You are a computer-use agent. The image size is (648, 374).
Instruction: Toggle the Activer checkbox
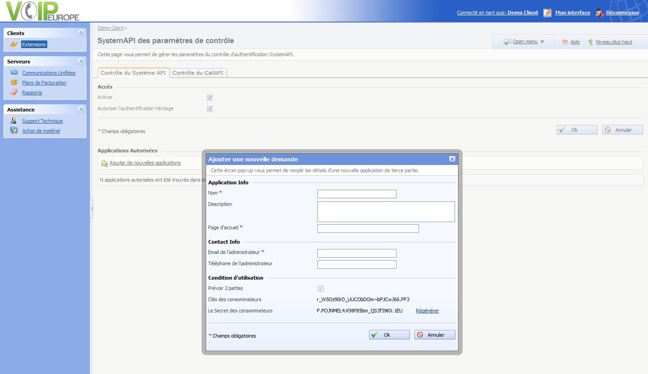tap(210, 98)
